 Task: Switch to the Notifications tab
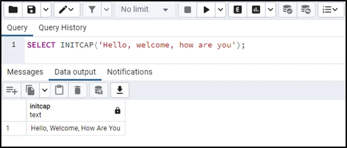coord(130,72)
